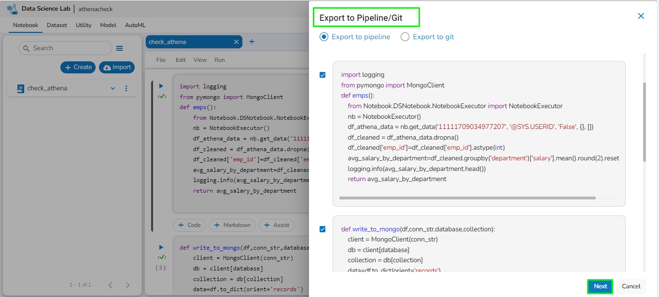
Task: Switch to the AutoML tab
Action: click(135, 25)
